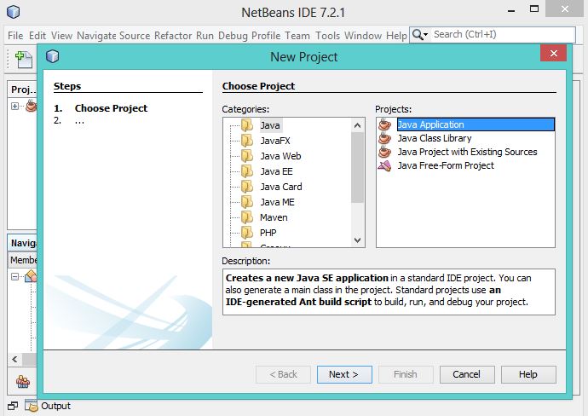Click Categories list scroll up arrow
Viewport: 588px width, 416px height.
click(x=357, y=125)
